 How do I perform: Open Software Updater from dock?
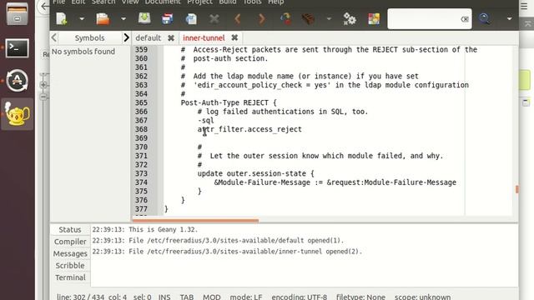tap(17, 80)
